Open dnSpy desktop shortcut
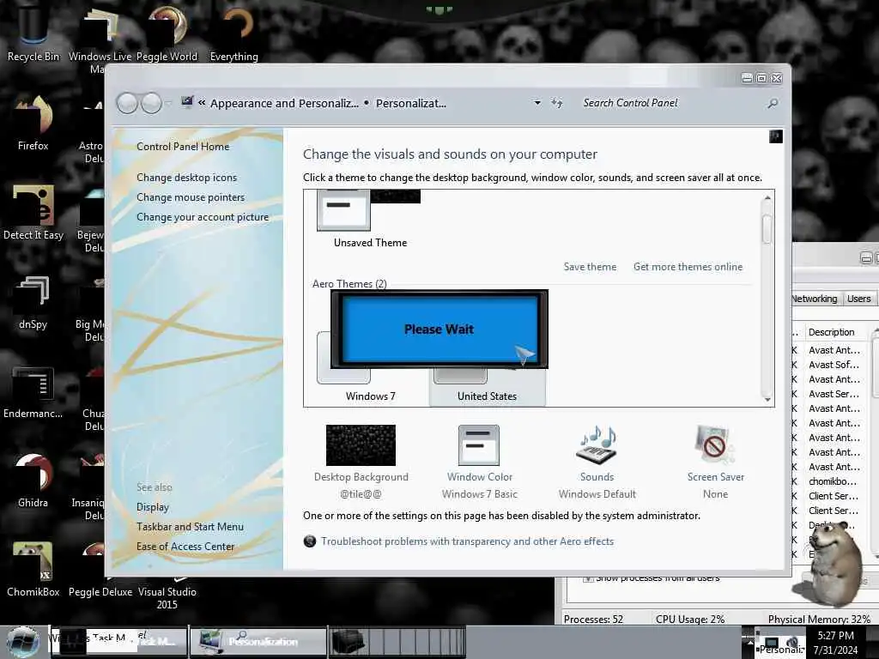The height and width of the screenshot is (659, 879). [x=33, y=303]
